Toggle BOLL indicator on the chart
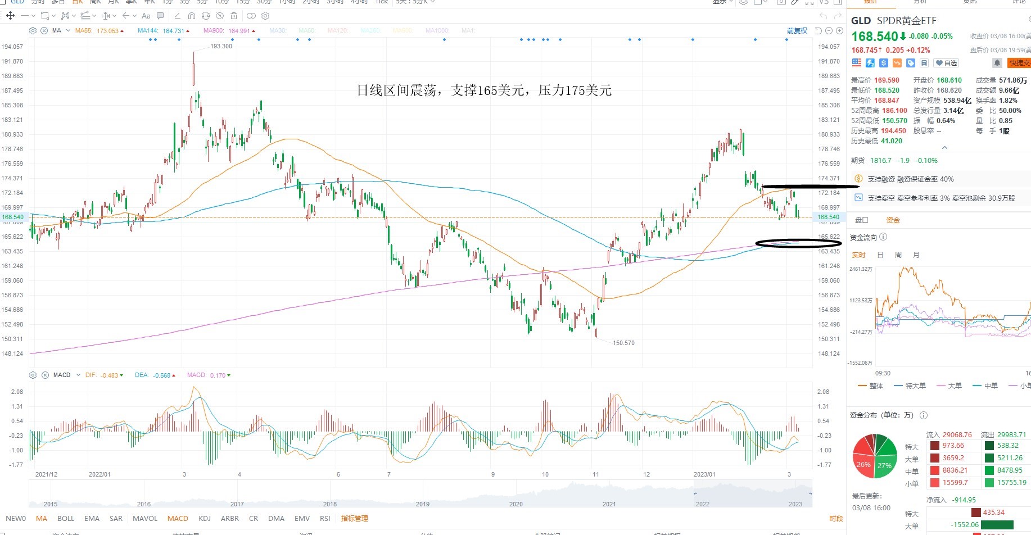1031x535 pixels. tap(66, 518)
